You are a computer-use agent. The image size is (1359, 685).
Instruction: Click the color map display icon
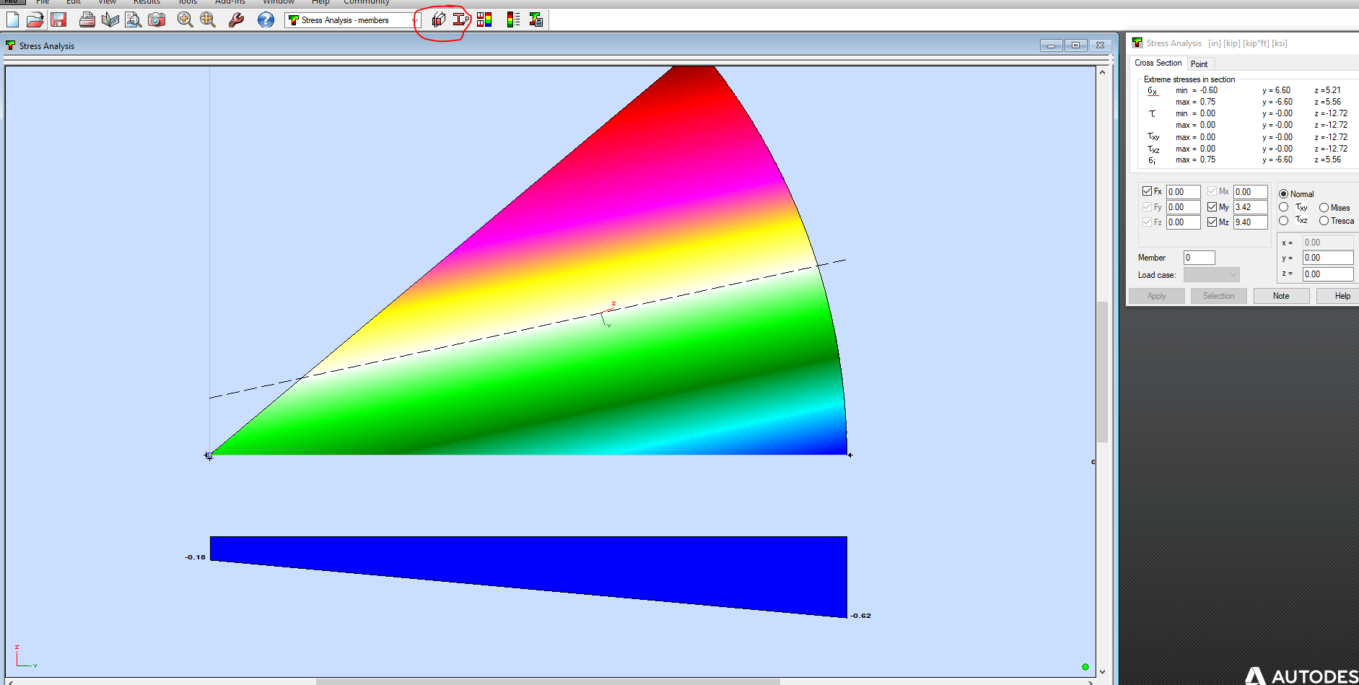[484, 19]
